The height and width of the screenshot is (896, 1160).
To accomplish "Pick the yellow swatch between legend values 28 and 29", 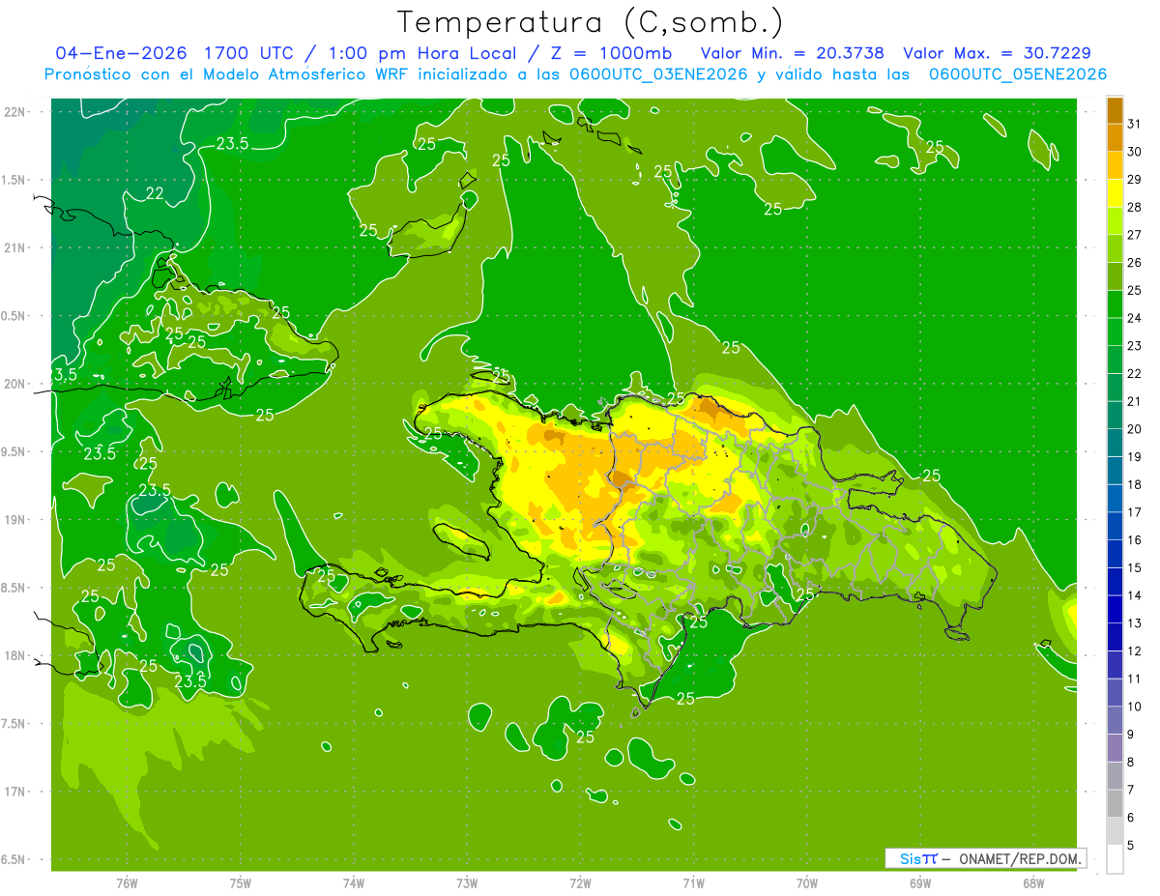I will [x=1116, y=193].
